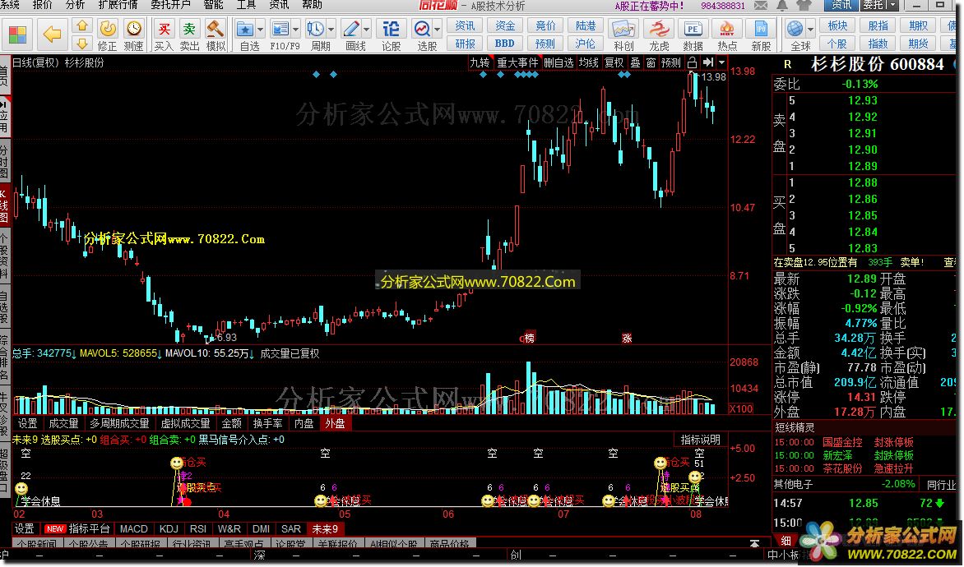
Task: Click 删自选 to remove from watchlist
Action: (558, 62)
